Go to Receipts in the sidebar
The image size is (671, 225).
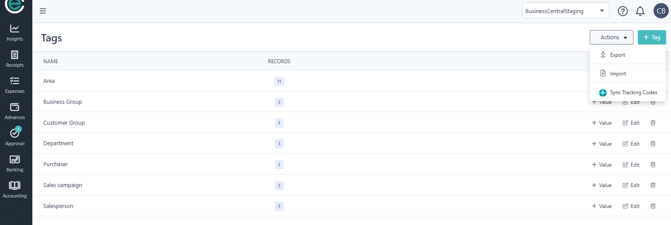tap(15, 59)
